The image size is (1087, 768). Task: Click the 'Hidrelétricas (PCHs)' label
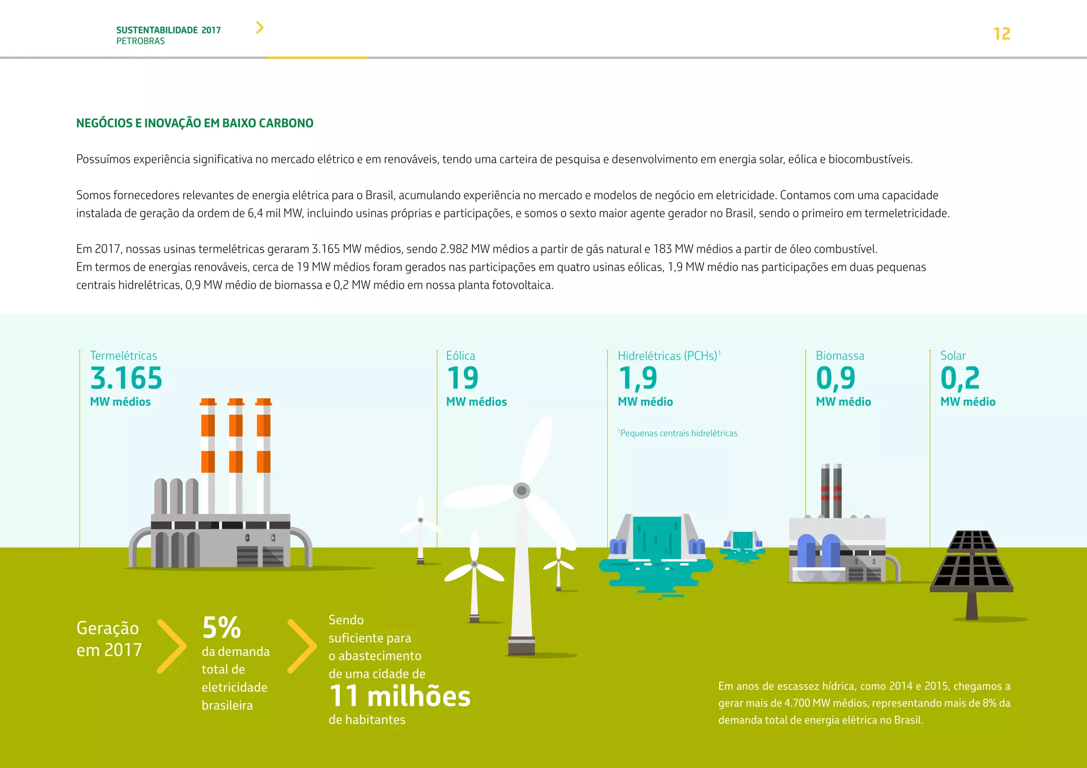point(669,356)
